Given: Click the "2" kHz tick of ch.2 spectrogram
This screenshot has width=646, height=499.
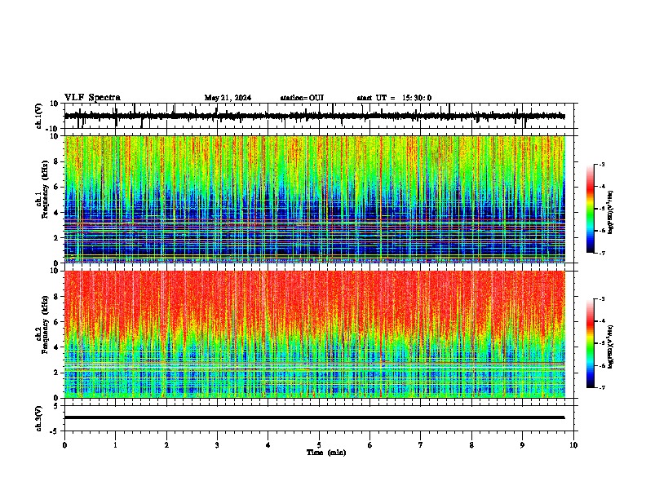Looking at the screenshot, I should 56,373.
